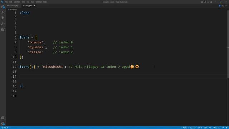The height and width of the screenshot is (129, 229).
Task: Open the Source Control view
Action: pyautogui.click(x=3, y=18)
